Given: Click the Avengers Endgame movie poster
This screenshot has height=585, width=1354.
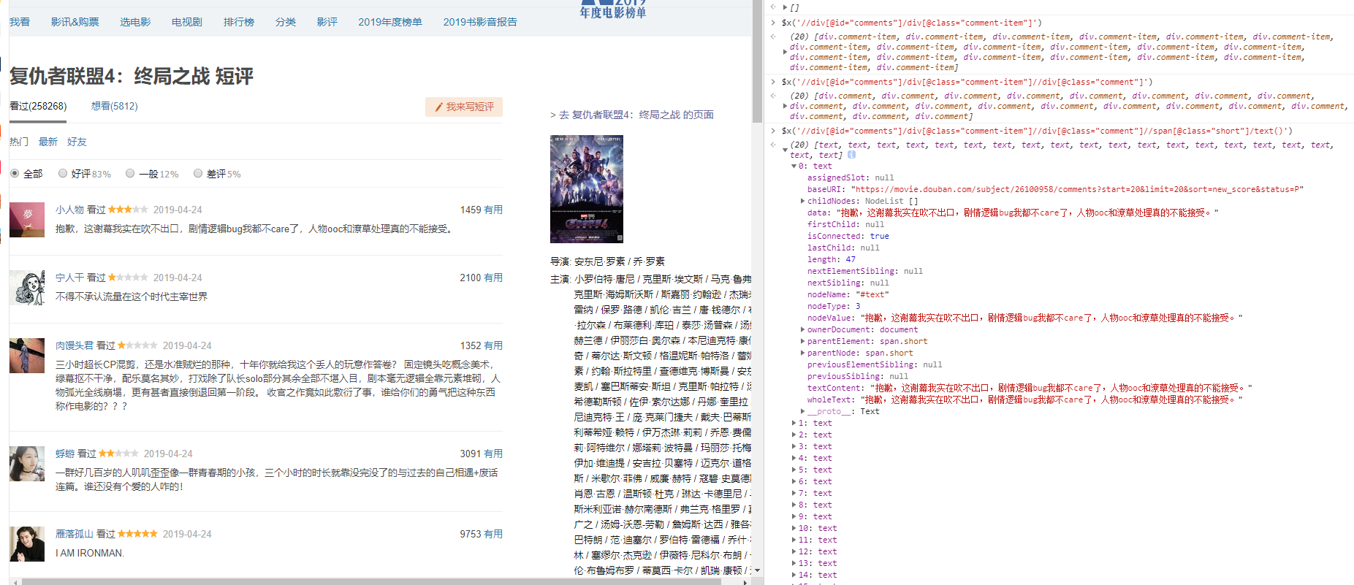Looking at the screenshot, I should pos(587,189).
